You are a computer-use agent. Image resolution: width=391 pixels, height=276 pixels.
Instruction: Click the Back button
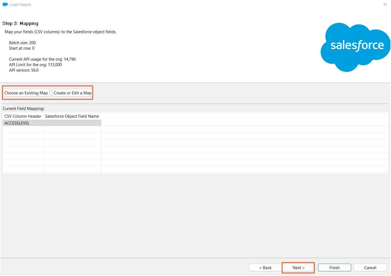point(265,267)
